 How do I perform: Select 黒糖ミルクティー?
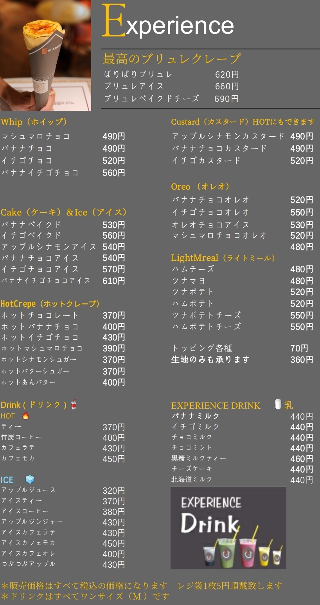click(199, 458)
